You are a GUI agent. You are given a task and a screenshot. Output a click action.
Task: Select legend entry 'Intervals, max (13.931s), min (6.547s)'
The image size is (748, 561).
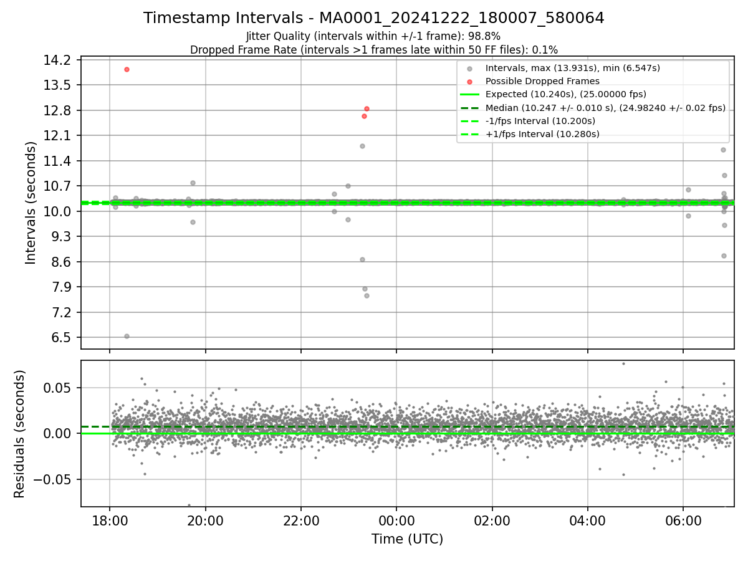pyautogui.click(x=573, y=68)
